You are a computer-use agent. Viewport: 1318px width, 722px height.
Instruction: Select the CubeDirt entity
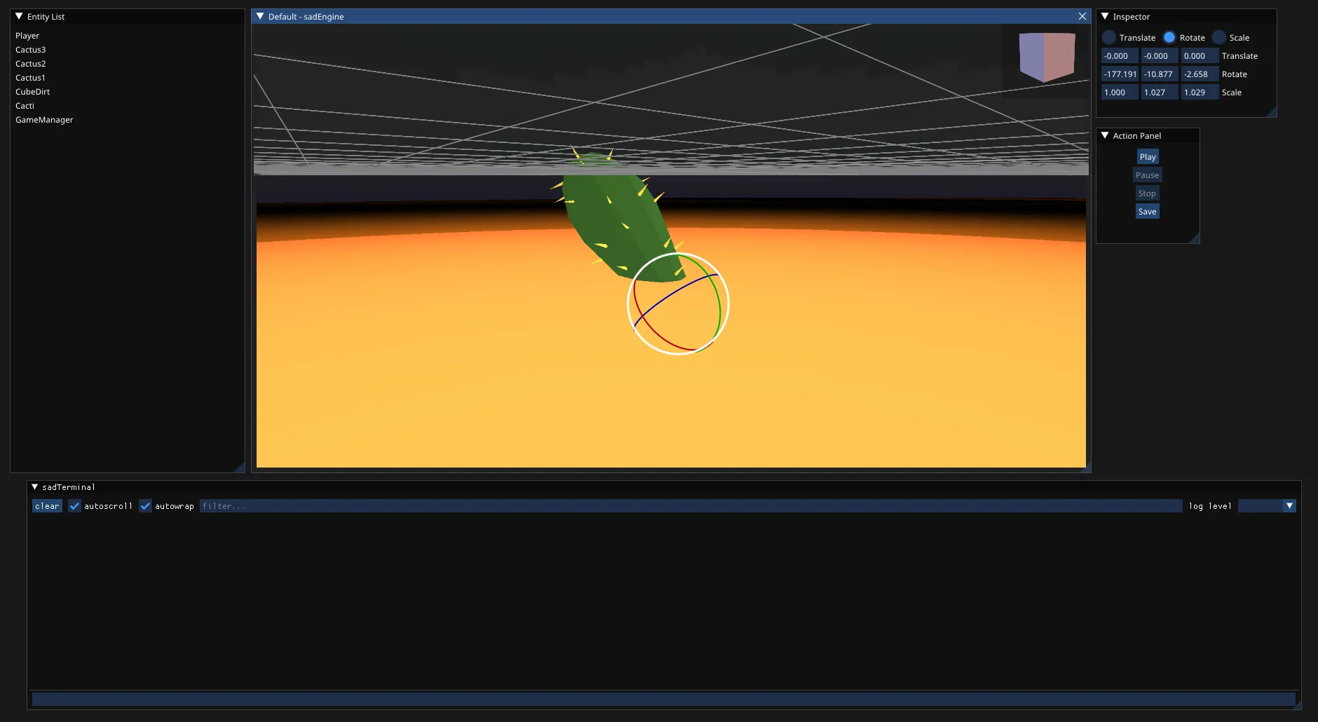coord(33,92)
